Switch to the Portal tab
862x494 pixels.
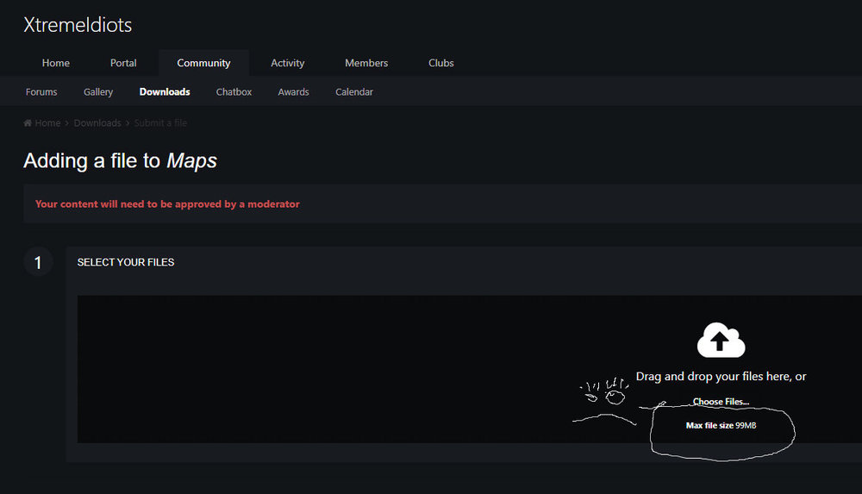coord(123,63)
